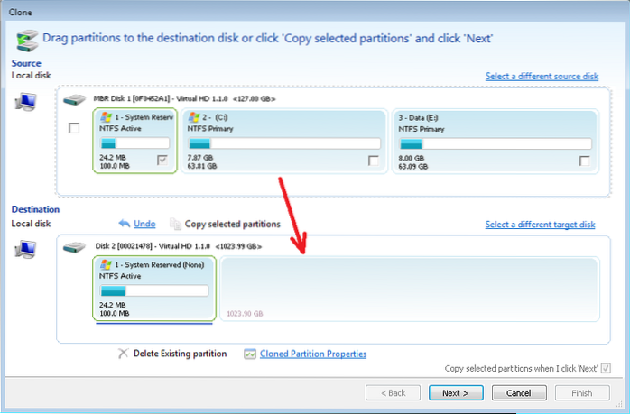
Task: Open 'Select a different source disk' link
Action: (x=542, y=77)
